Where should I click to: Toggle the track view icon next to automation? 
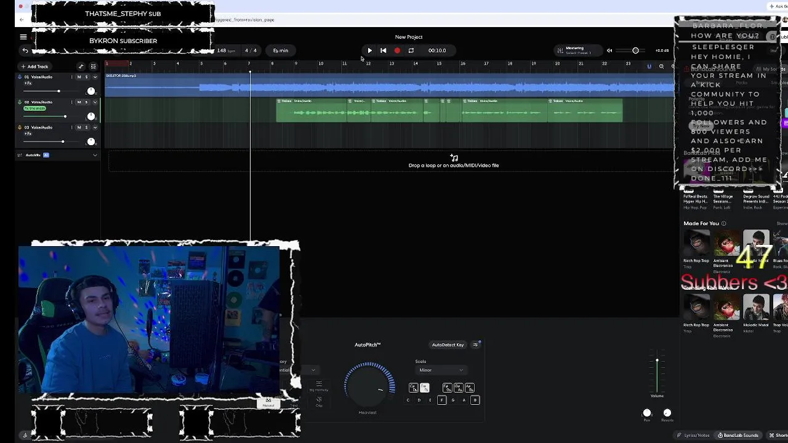(x=93, y=66)
